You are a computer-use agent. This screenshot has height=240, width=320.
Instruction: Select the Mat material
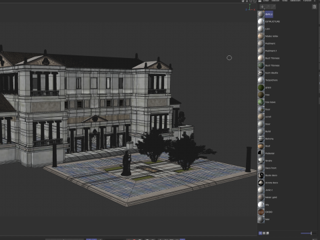(264, 219)
